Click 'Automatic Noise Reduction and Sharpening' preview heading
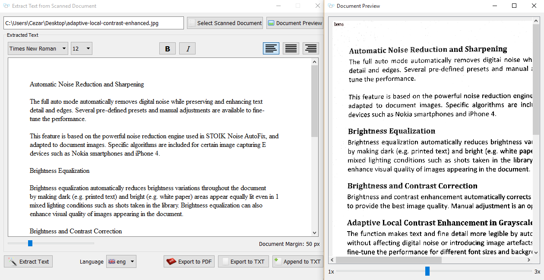This screenshot has height=280, width=544. pos(428,49)
